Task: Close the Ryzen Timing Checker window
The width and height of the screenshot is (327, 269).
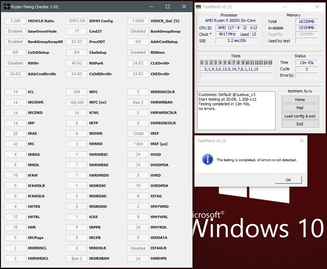Action: 184,7
